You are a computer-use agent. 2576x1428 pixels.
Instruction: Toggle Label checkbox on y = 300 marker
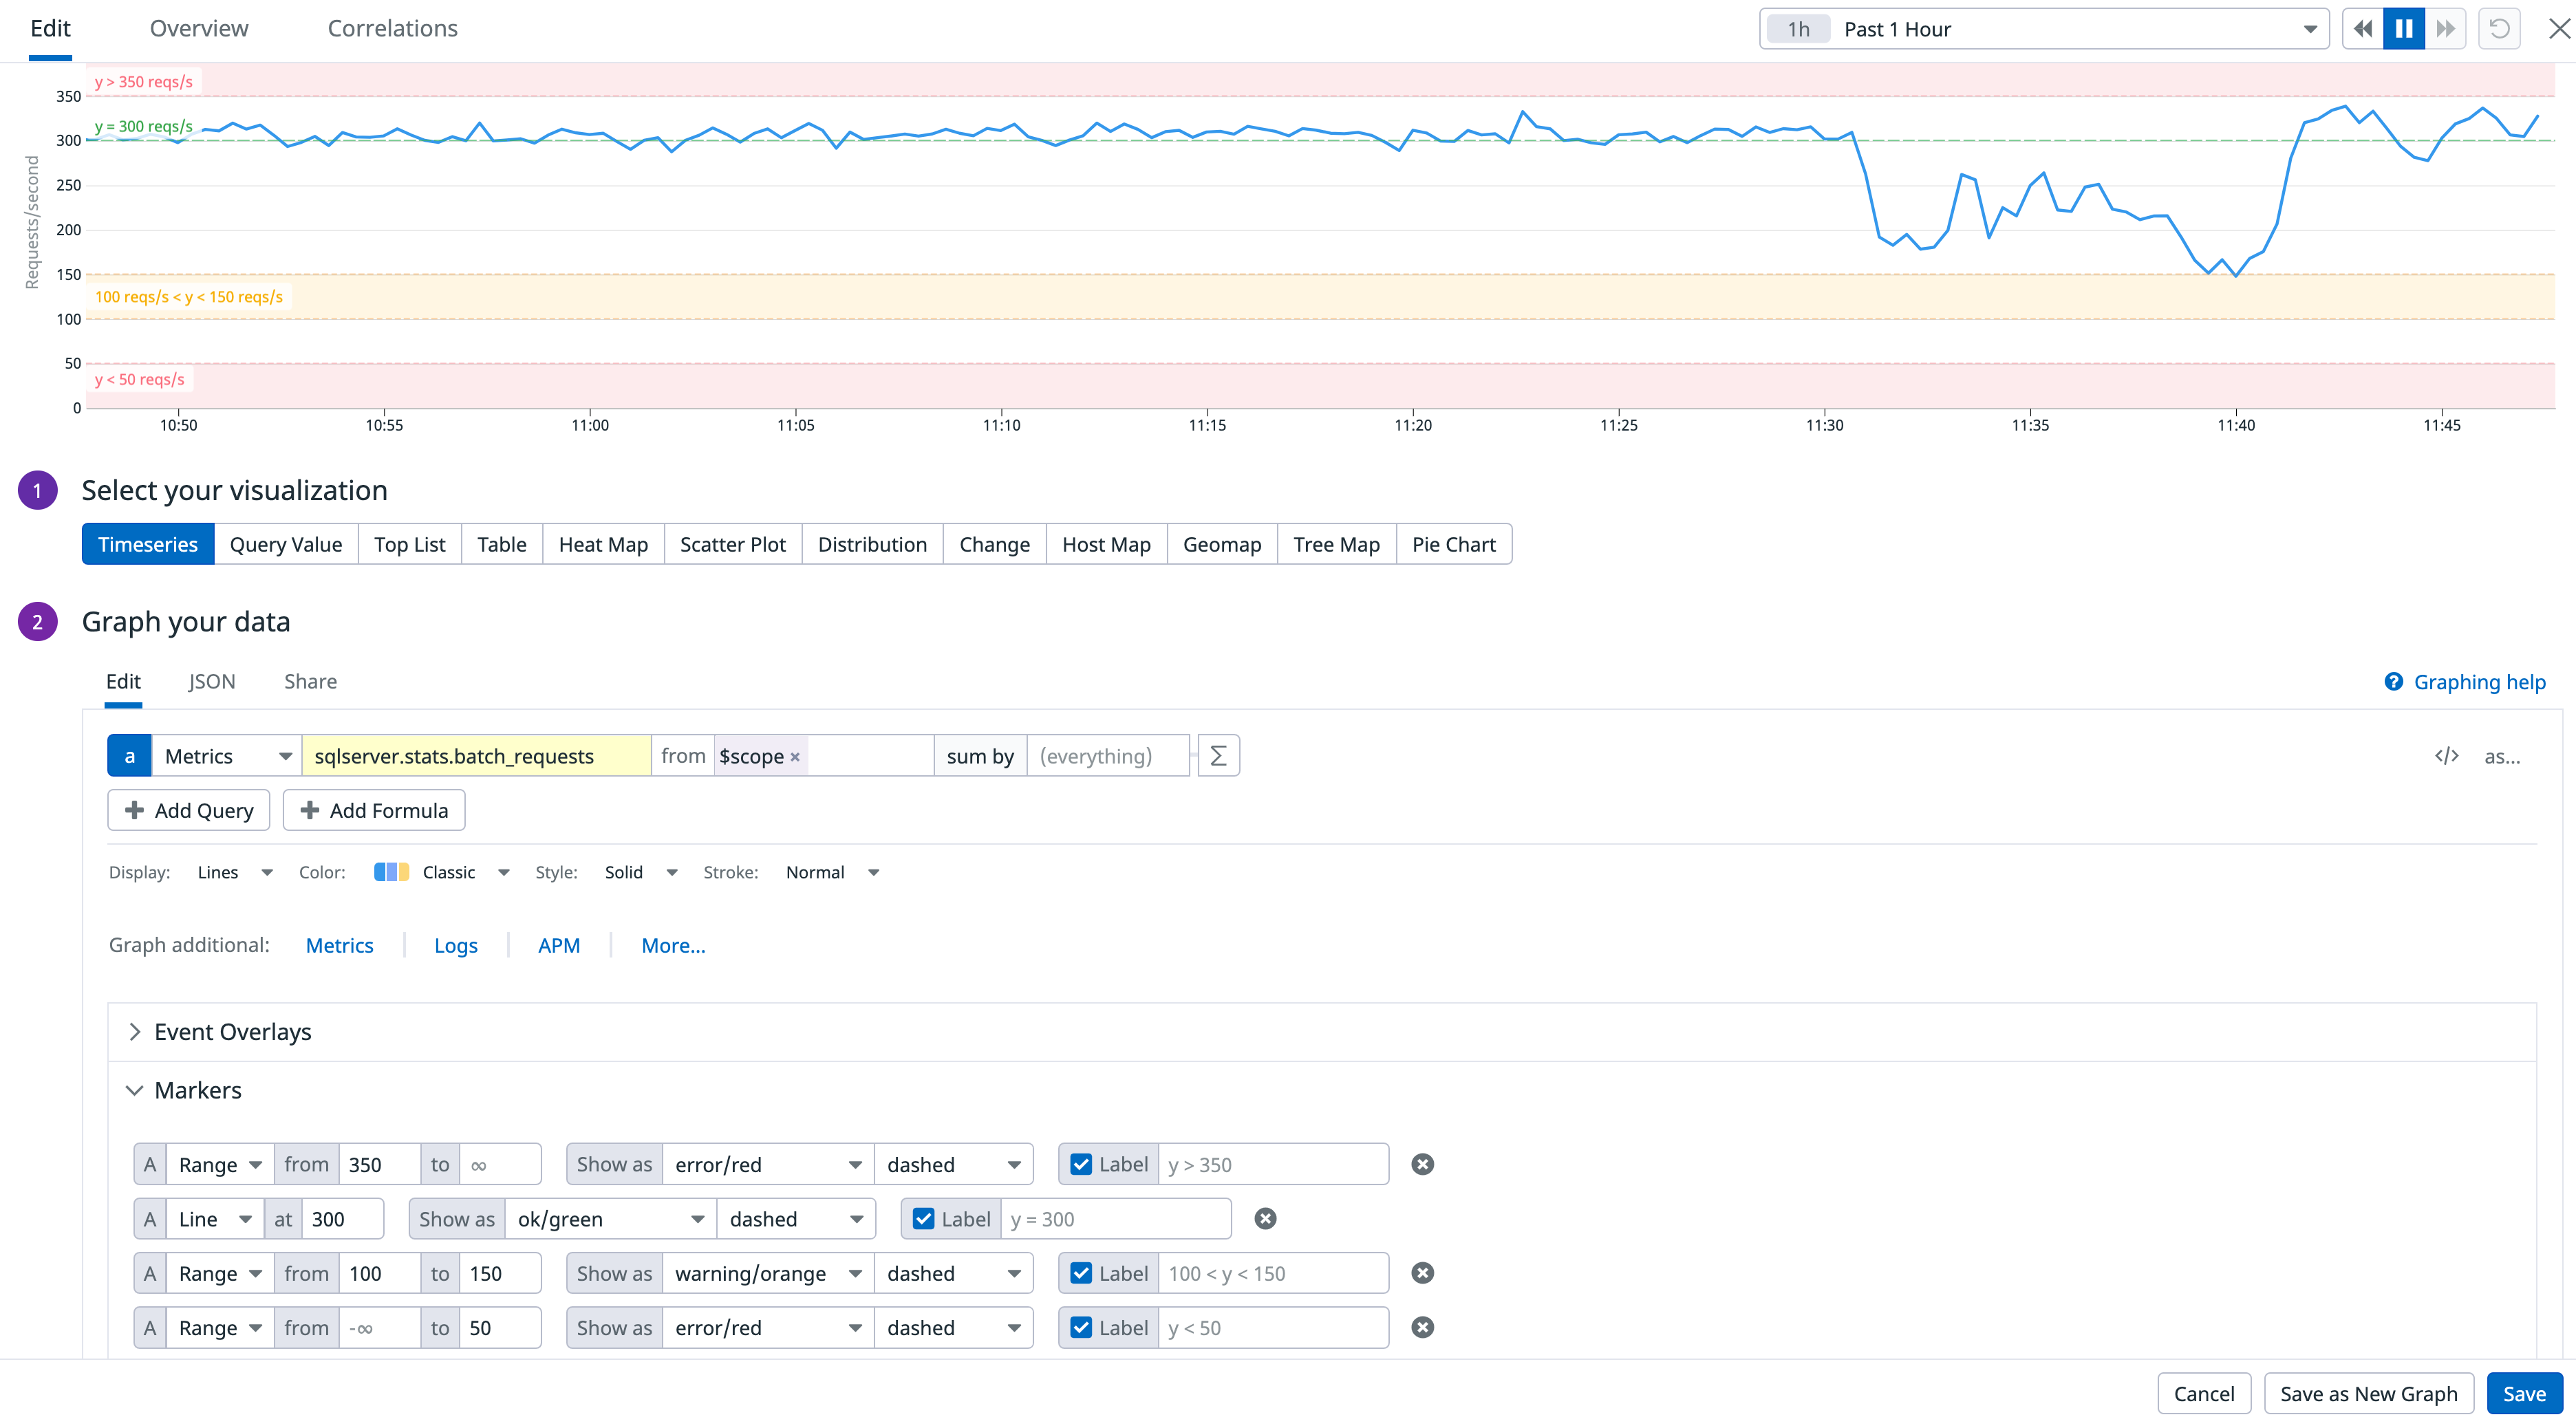click(x=923, y=1218)
